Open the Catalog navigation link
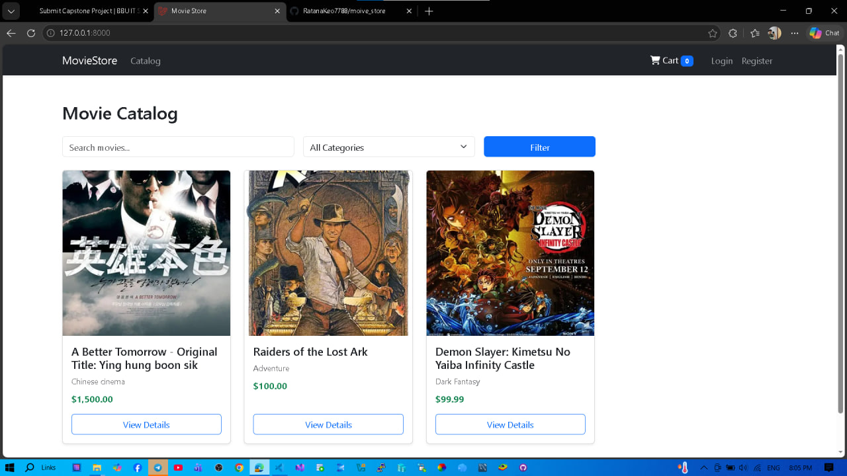Viewport: 847px width, 476px height. [x=146, y=61]
